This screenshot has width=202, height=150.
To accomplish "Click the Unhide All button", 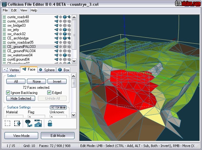I will pyautogui.click(x=52, y=98).
